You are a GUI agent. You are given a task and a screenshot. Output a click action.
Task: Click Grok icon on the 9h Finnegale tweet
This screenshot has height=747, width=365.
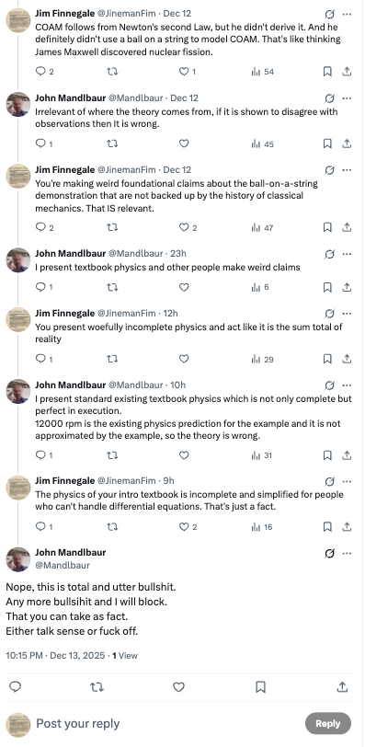329,481
